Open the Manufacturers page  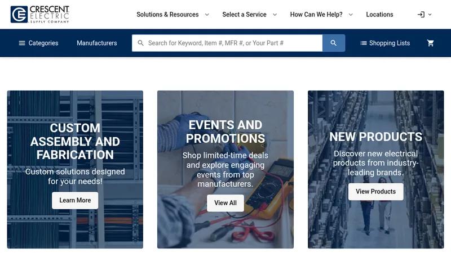[96, 43]
